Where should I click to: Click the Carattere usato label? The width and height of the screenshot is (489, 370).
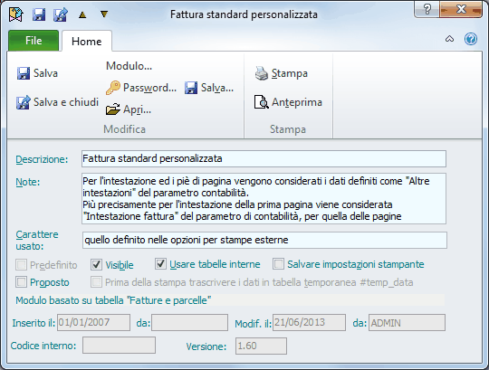pos(37,240)
